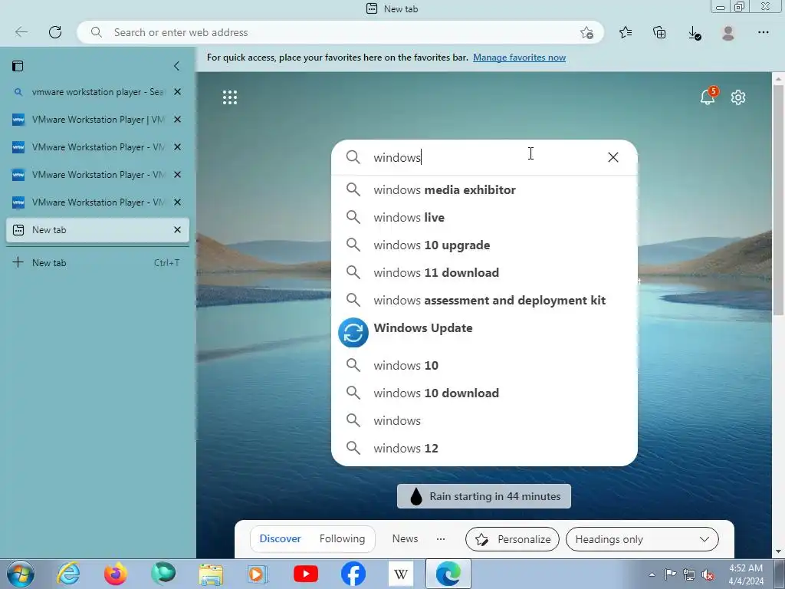Clear the windows search box with X
785x589 pixels.
pos(613,157)
